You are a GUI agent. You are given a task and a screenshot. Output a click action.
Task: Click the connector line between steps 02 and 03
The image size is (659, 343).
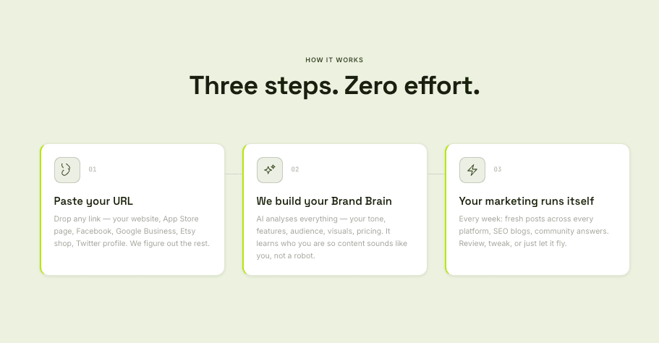(x=436, y=174)
